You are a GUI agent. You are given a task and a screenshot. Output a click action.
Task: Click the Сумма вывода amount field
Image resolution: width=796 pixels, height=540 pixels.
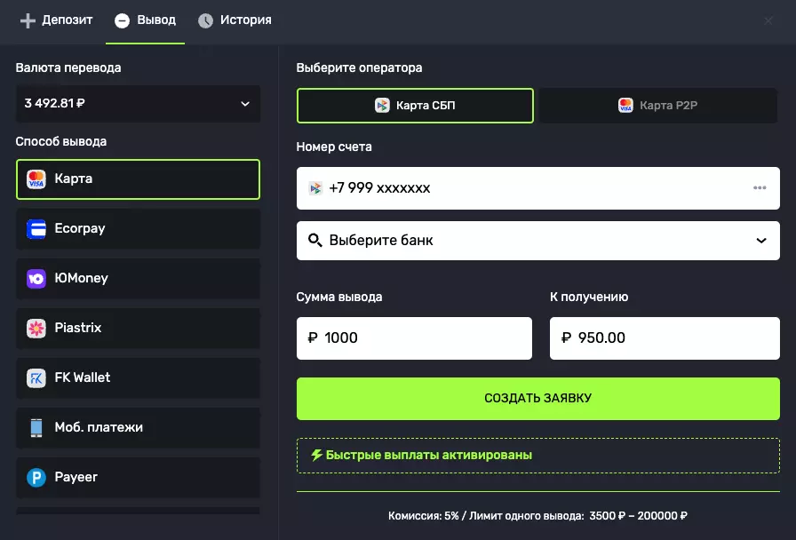(x=414, y=337)
